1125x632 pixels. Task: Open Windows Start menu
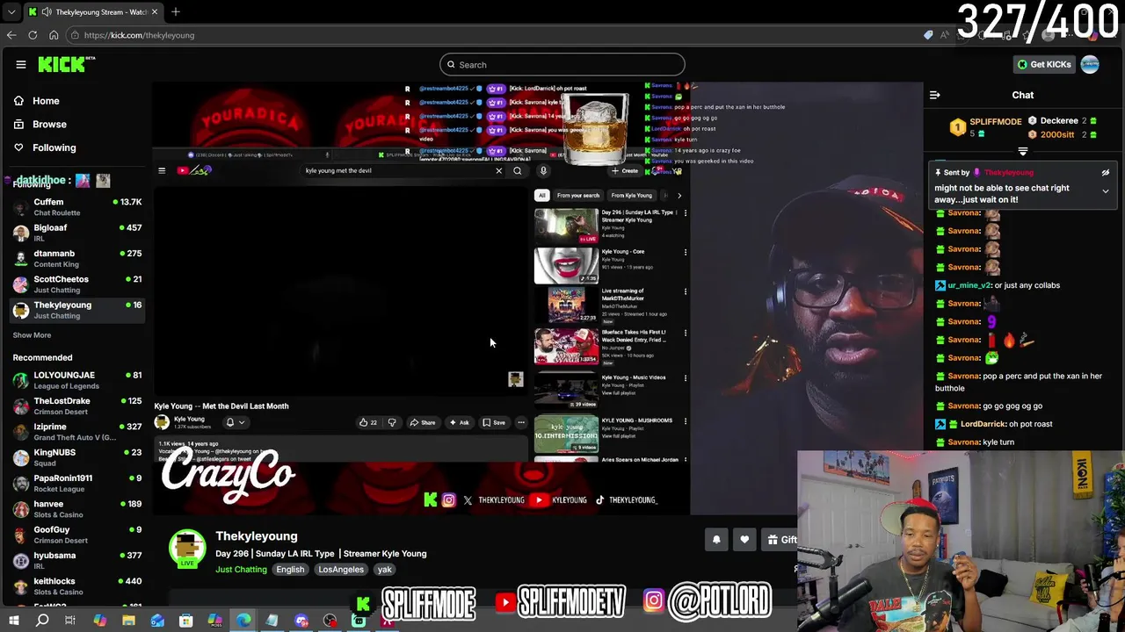[x=13, y=621]
